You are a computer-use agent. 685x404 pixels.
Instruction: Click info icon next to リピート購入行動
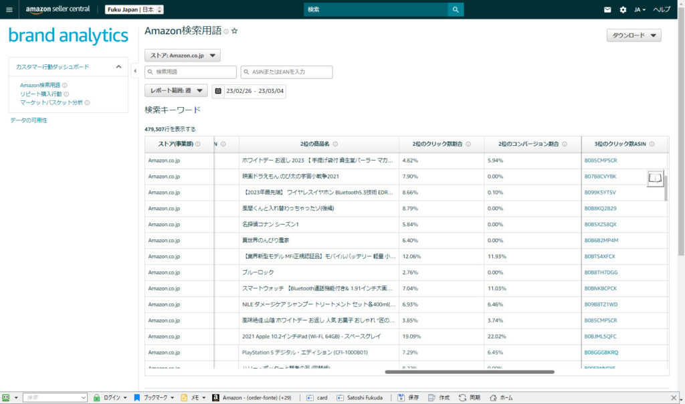pyautogui.click(x=66, y=94)
